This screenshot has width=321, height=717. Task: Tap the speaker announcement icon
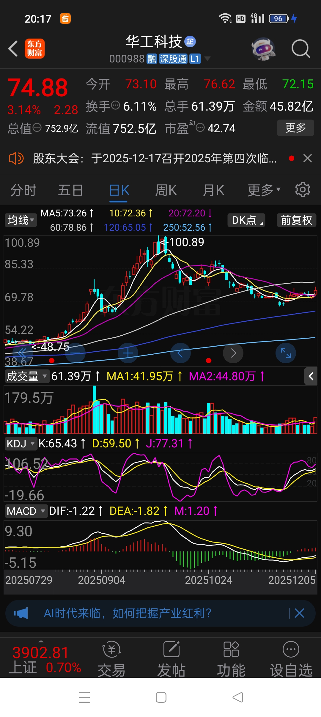pyautogui.click(x=16, y=158)
